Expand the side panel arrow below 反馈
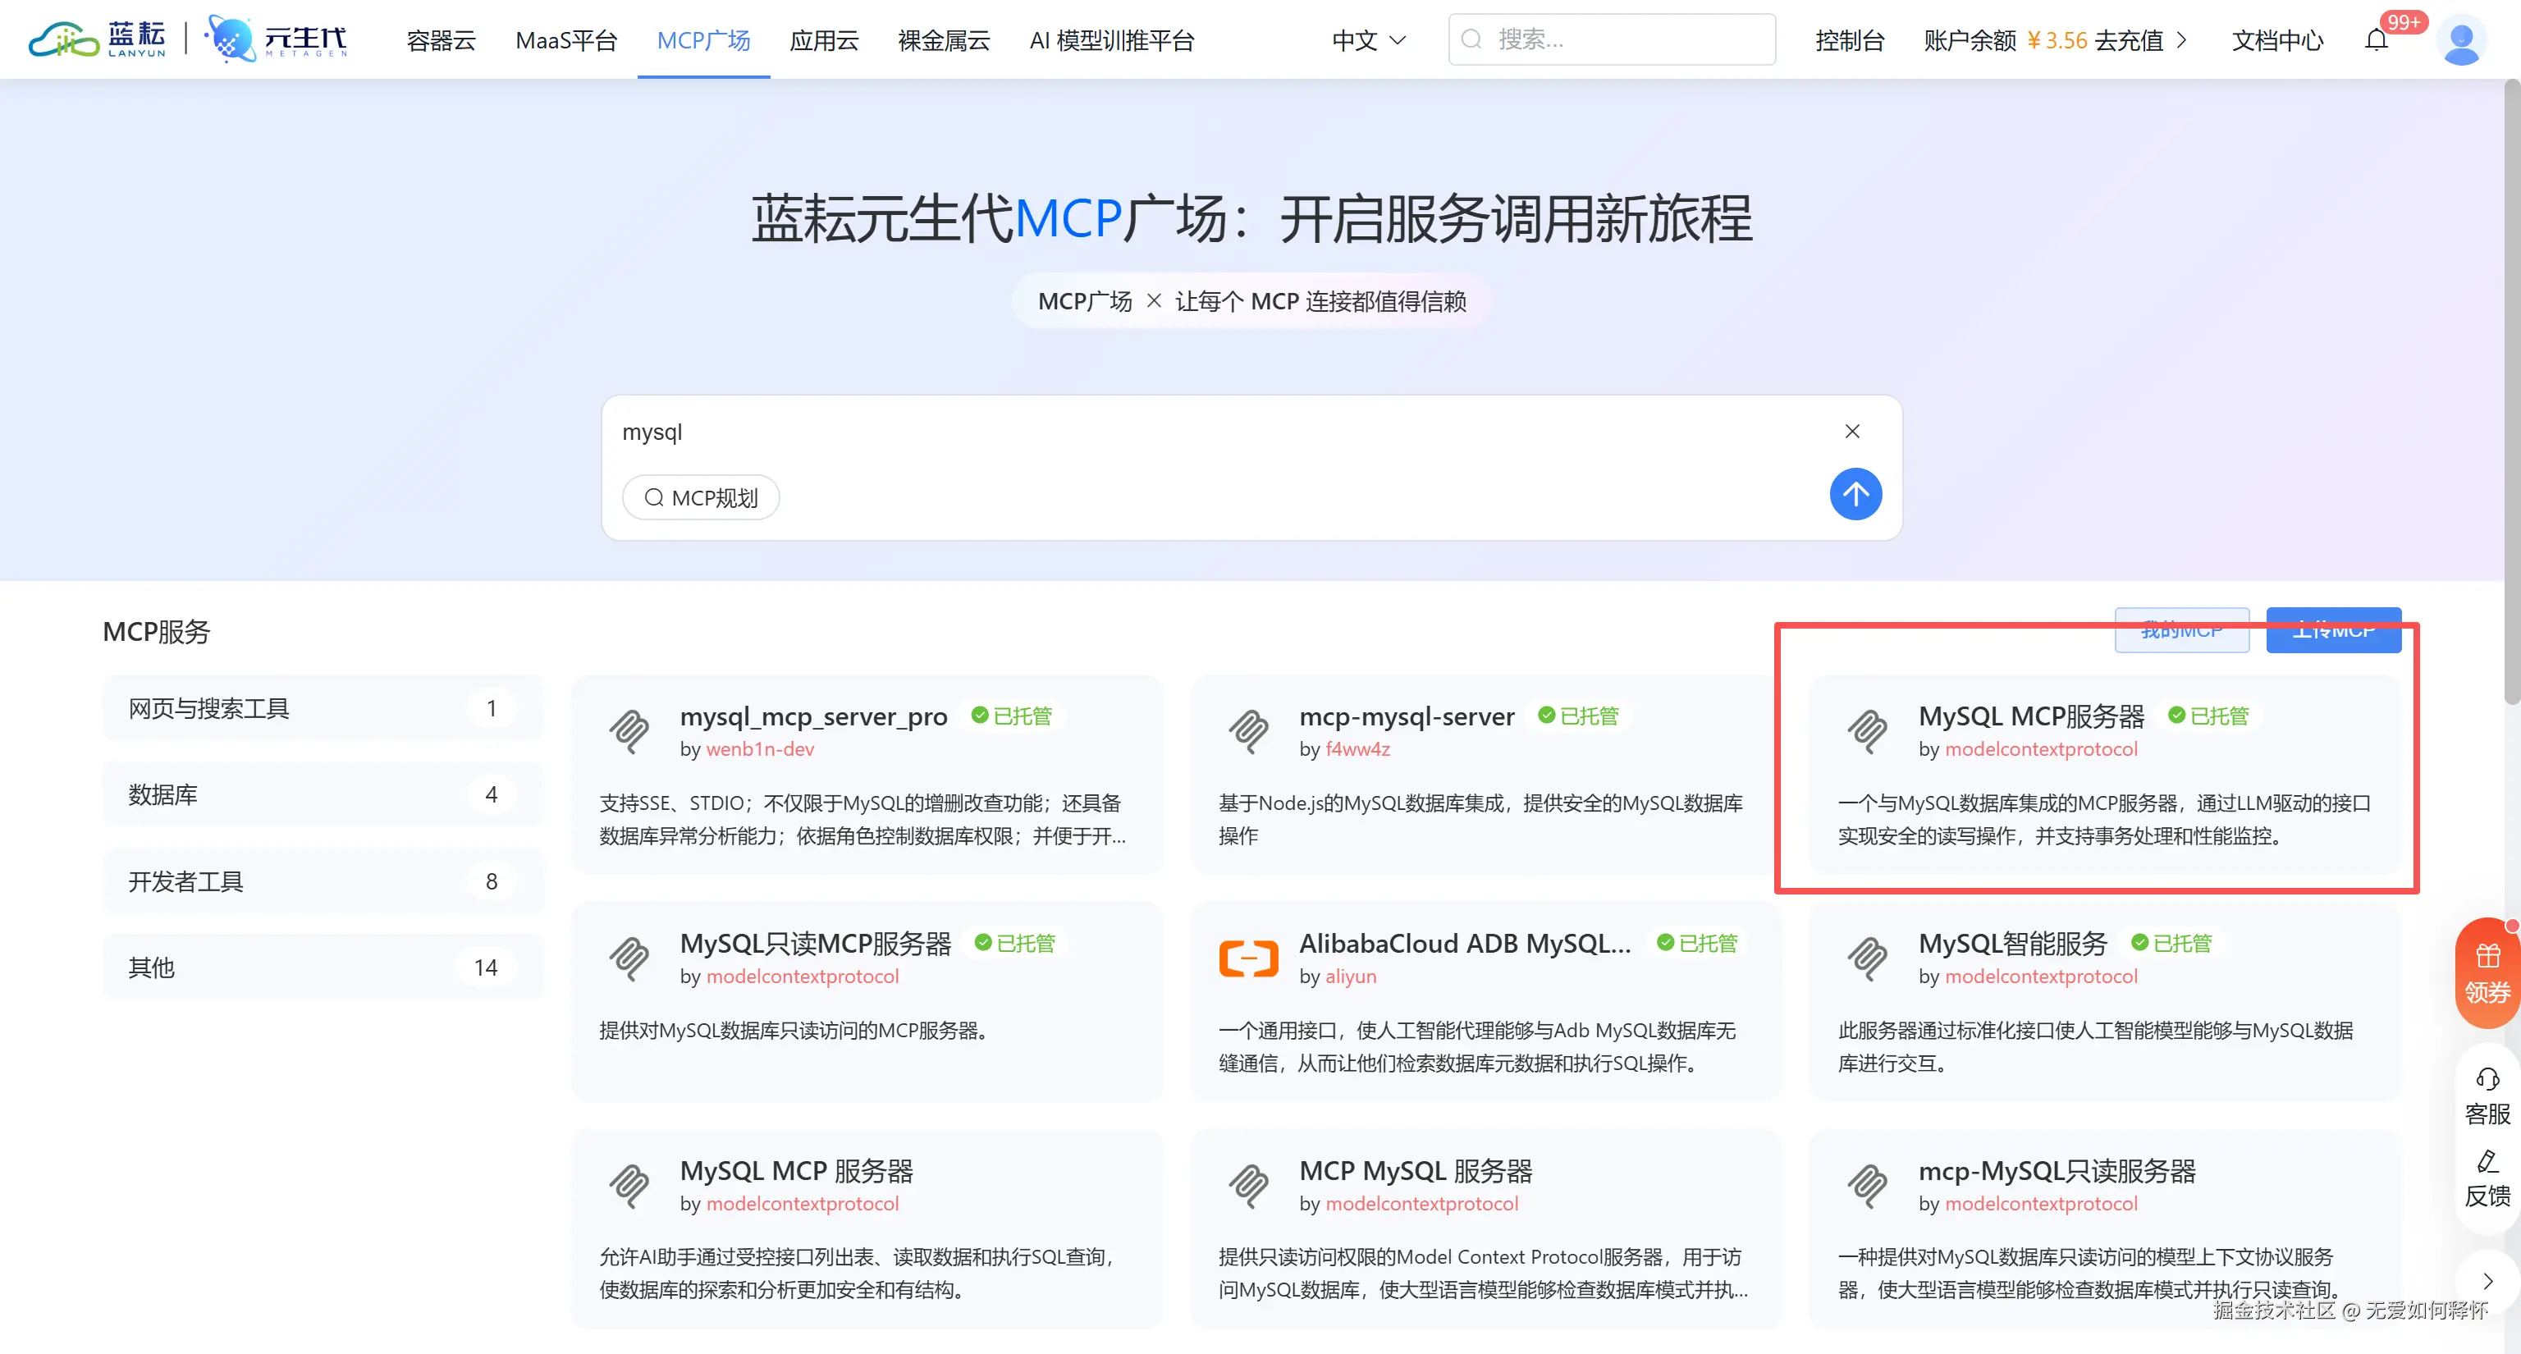Viewport: 2521px width, 1354px height. 2487,1281
